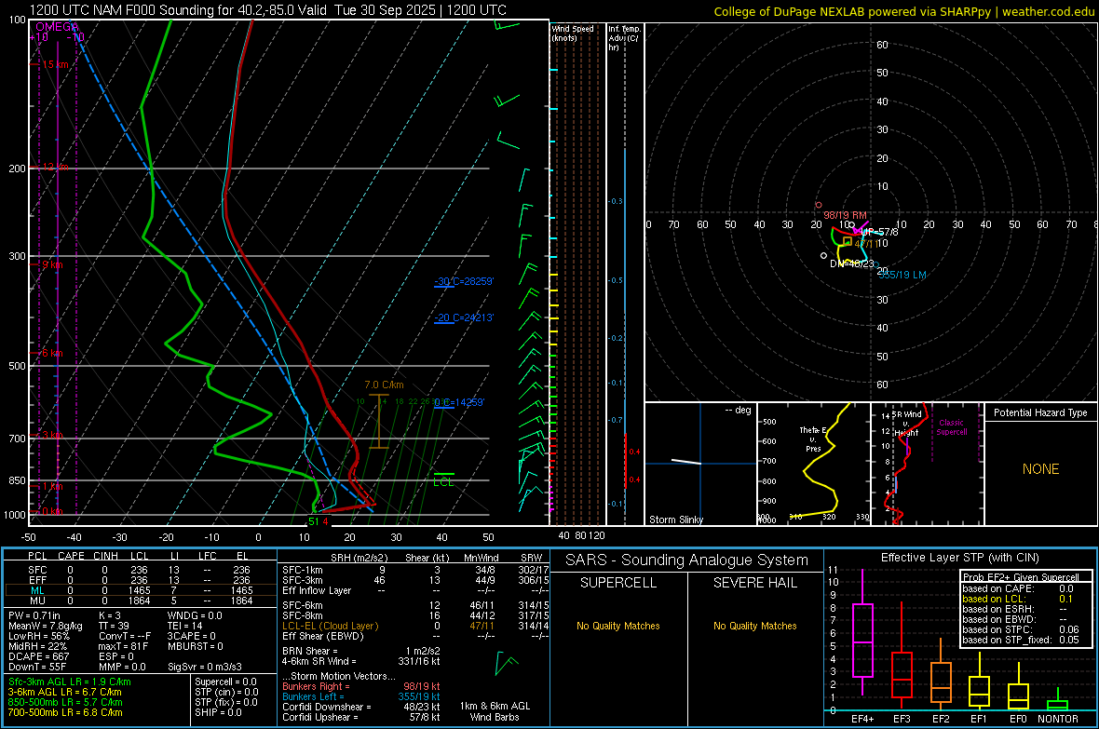Click the 'LCL-EL (Cloud Layer)' row label

pyautogui.click(x=330, y=626)
